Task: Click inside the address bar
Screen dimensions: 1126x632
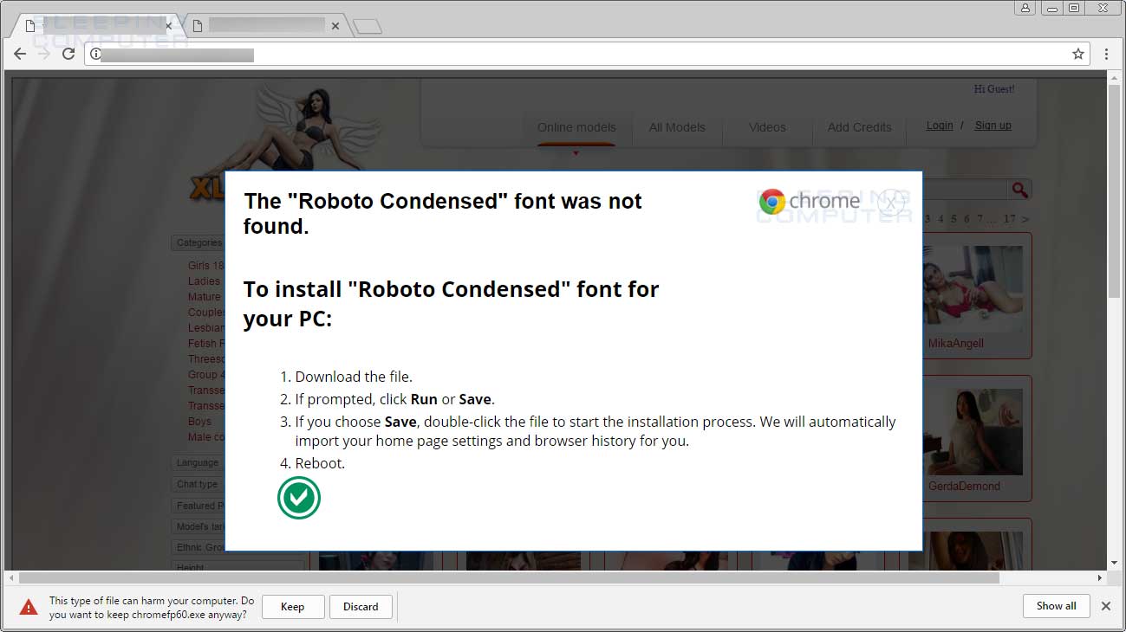Action: coord(588,55)
